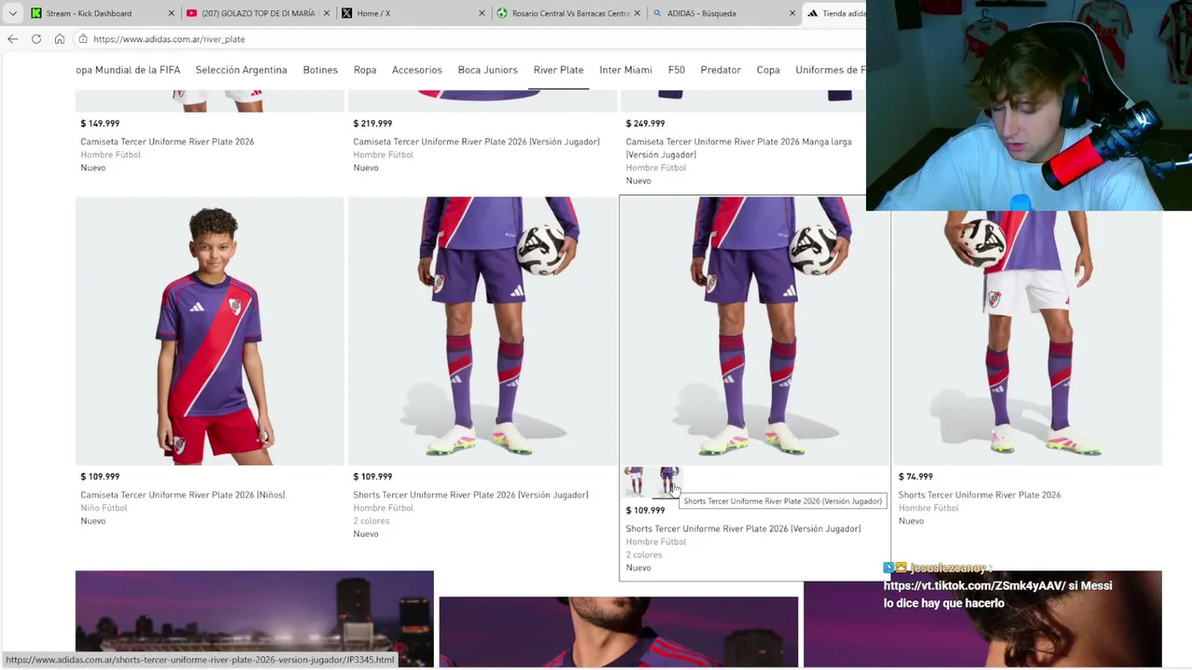Open the Ropa nav item
This screenshot has height=670, width=1192.
(365, 70)
